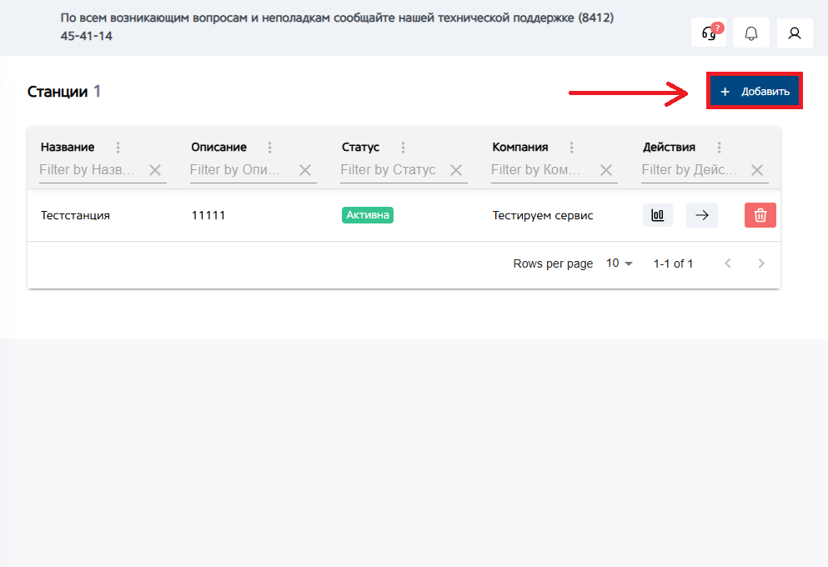Clear the Действия filter field
Viewport: 828px width, 567px height.
click(x=757, y=170)
